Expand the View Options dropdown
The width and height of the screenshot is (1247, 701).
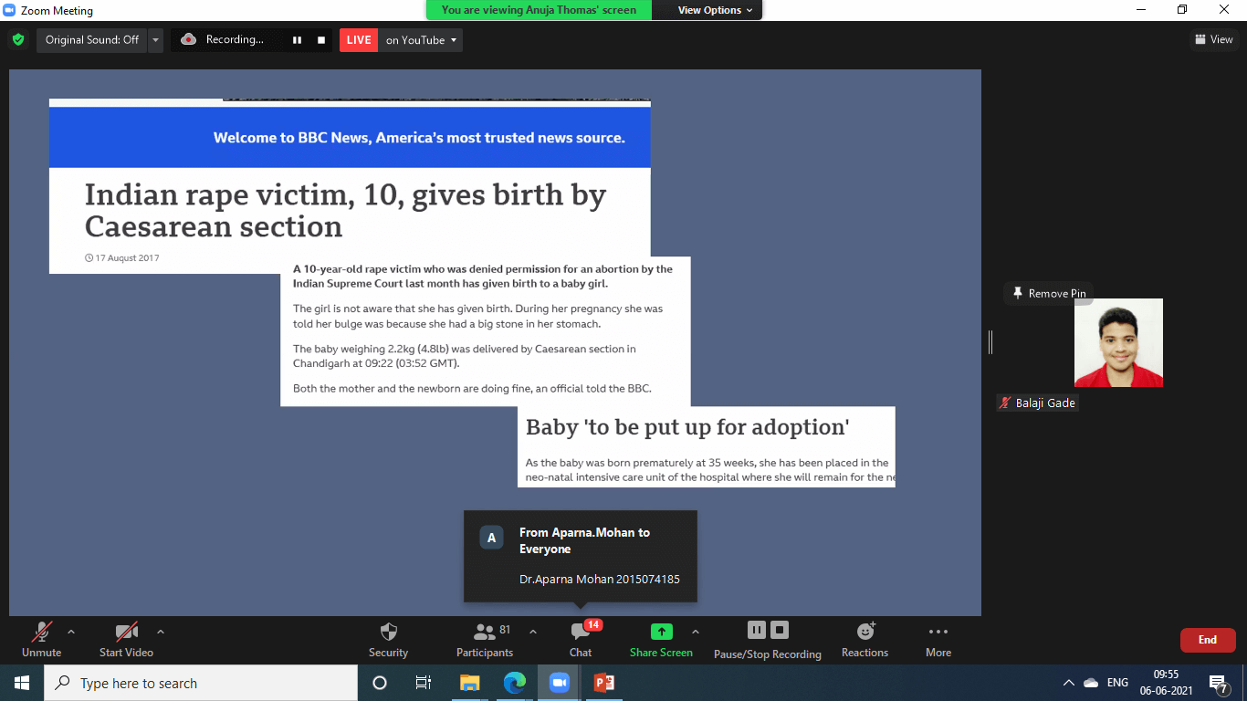715,10
